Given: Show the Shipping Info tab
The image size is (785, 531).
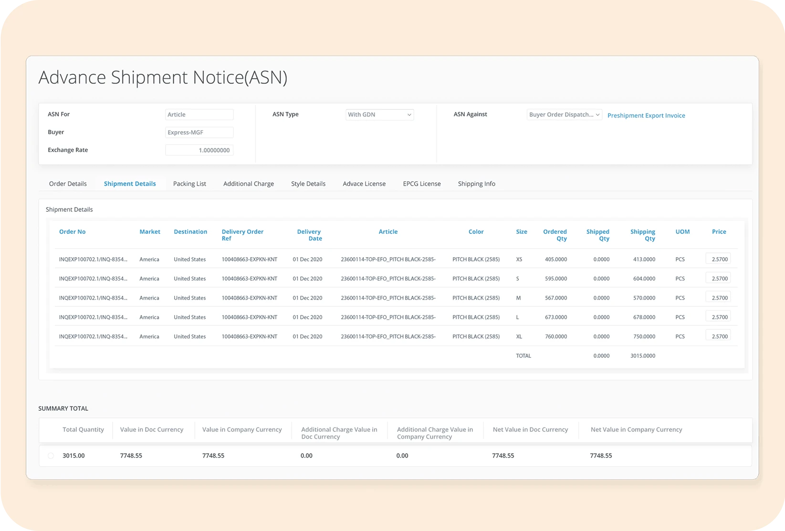Looking at the screenshot, I should (476, 184).
